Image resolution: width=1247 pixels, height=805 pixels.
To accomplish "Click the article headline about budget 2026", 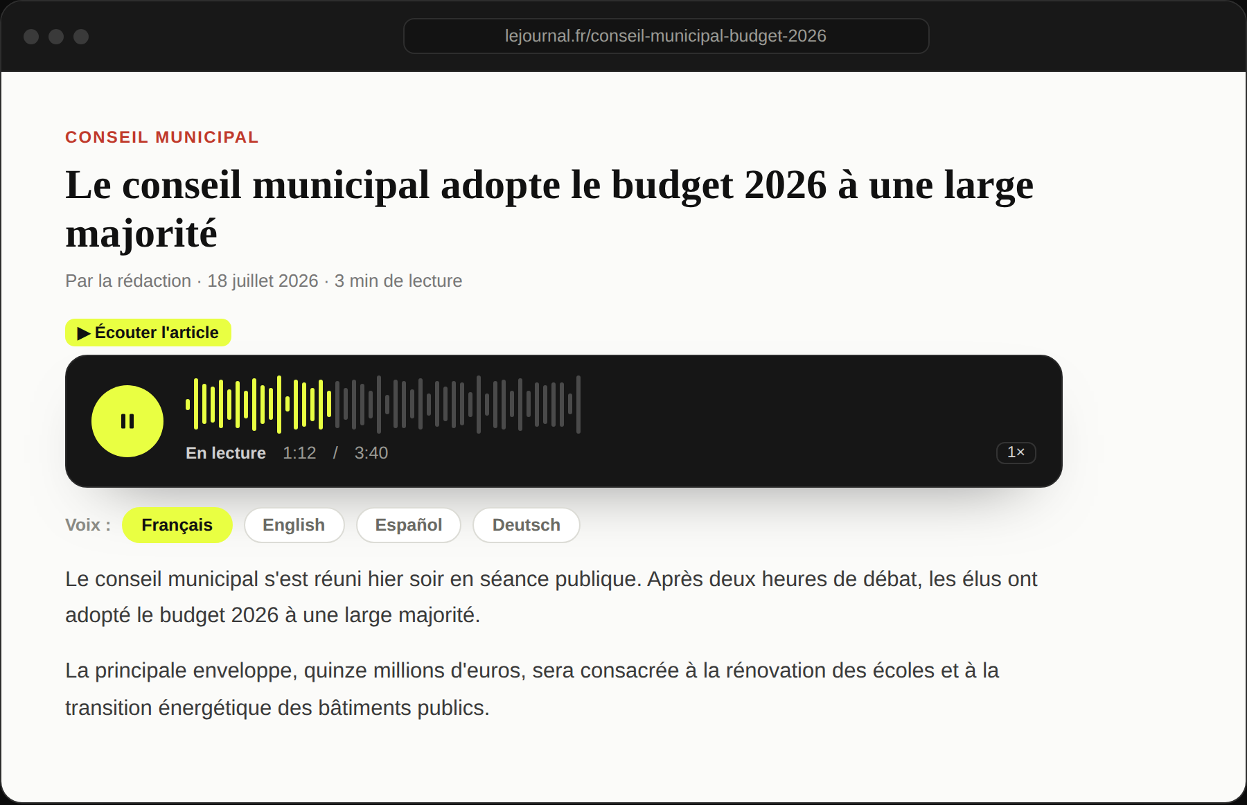I will click(549, 209).
